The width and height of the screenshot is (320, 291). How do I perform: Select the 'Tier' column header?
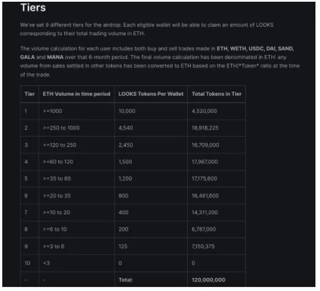tap(30, 94)
